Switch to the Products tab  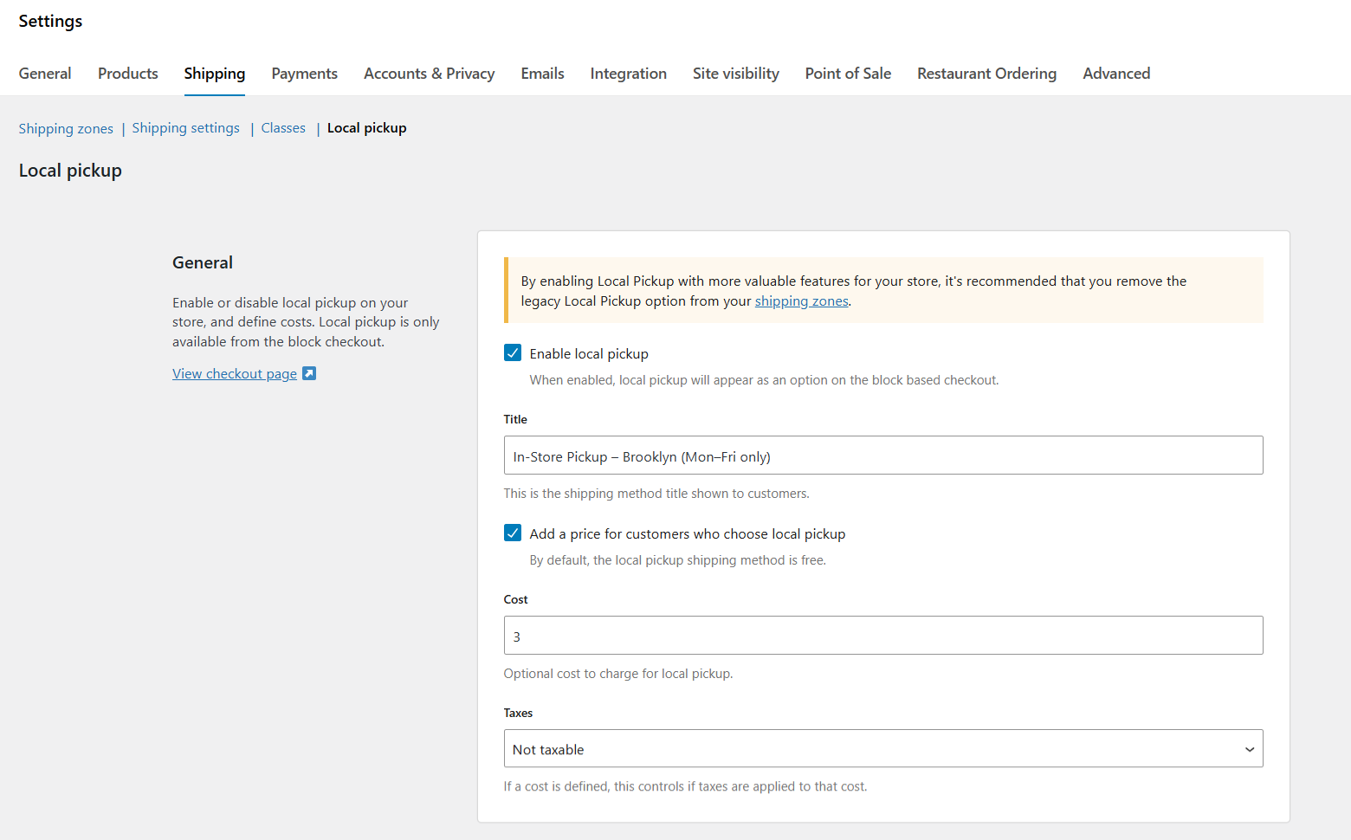(x=127, y=74)
